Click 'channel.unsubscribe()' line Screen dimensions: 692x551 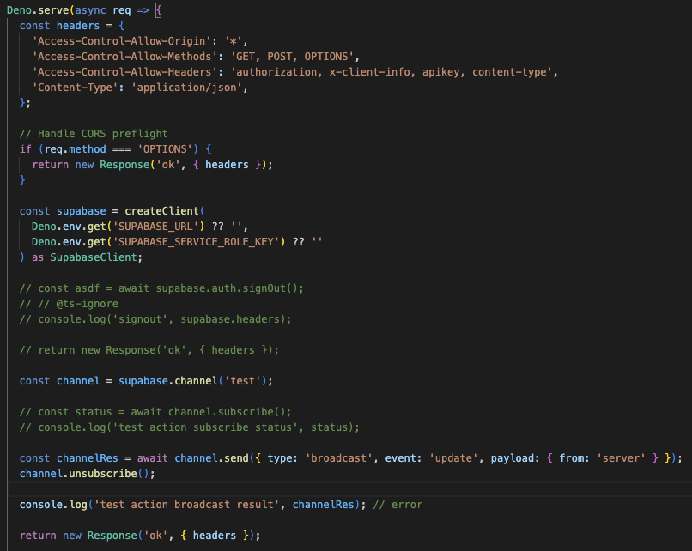click(x=88, y=474)
